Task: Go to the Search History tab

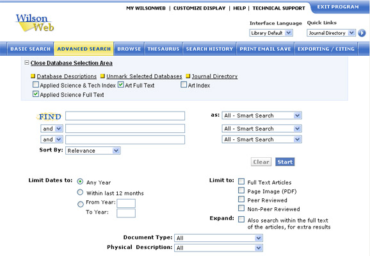Action: click(209, 49)
